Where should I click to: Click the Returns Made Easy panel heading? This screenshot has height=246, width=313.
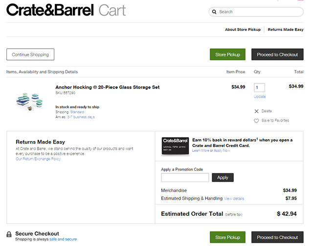pyautogui.click(x=40, y=142)
